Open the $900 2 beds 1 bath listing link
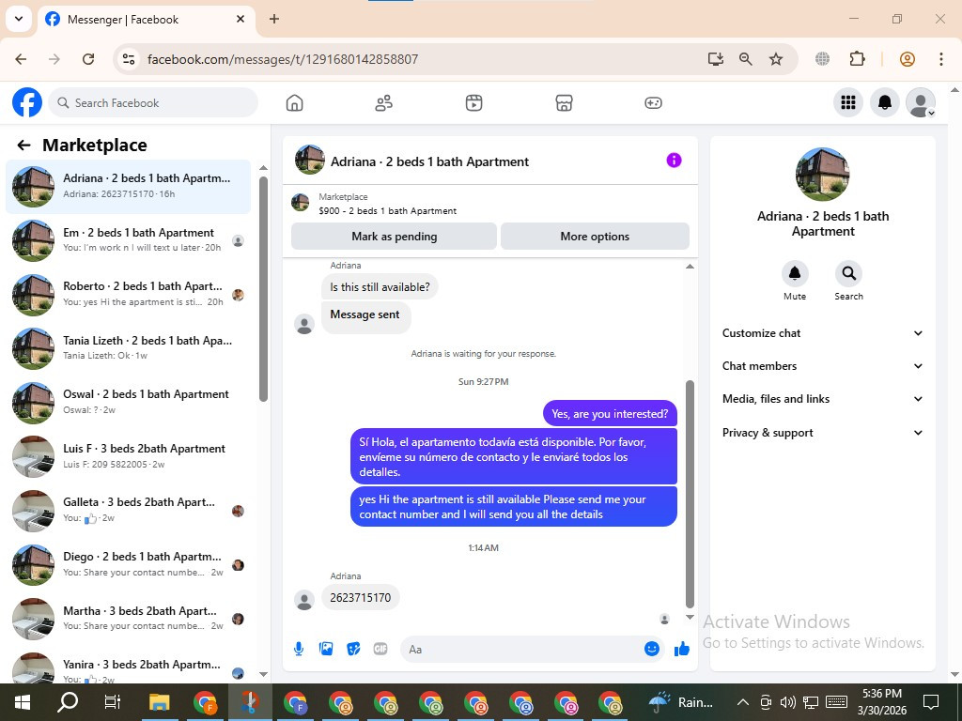The width and height of the screenshot is (962, 721). 387,211
